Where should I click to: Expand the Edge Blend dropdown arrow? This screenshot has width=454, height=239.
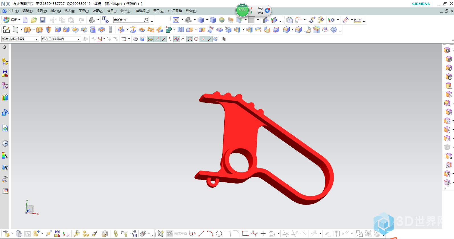point(293,30)
